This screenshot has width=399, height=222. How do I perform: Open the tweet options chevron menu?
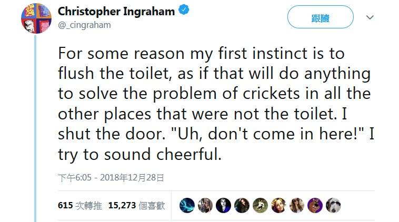click(x=370, y=17)
